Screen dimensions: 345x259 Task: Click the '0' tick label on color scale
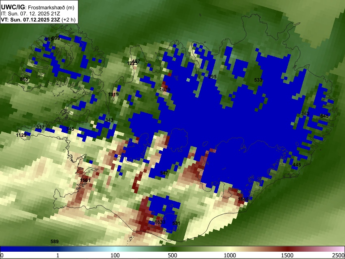(2, 255)
